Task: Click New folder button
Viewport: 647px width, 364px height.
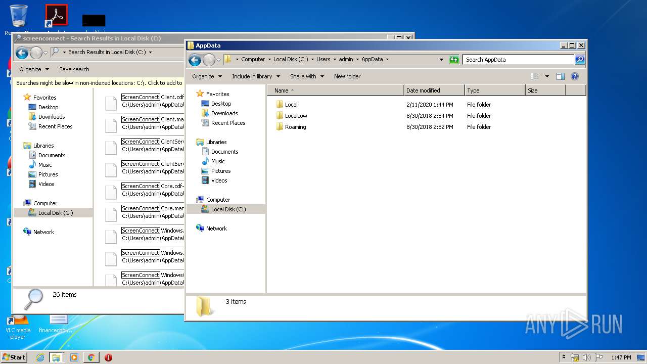Action: coord(347,76)
